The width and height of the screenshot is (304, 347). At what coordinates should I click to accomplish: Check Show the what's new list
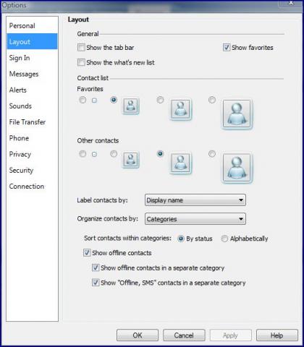(x=81, y=62)
